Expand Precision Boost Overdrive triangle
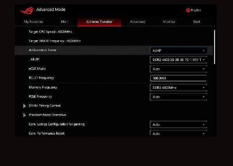Image resolution: width=233 pixels, height=166 pixels. coord(24,115)
